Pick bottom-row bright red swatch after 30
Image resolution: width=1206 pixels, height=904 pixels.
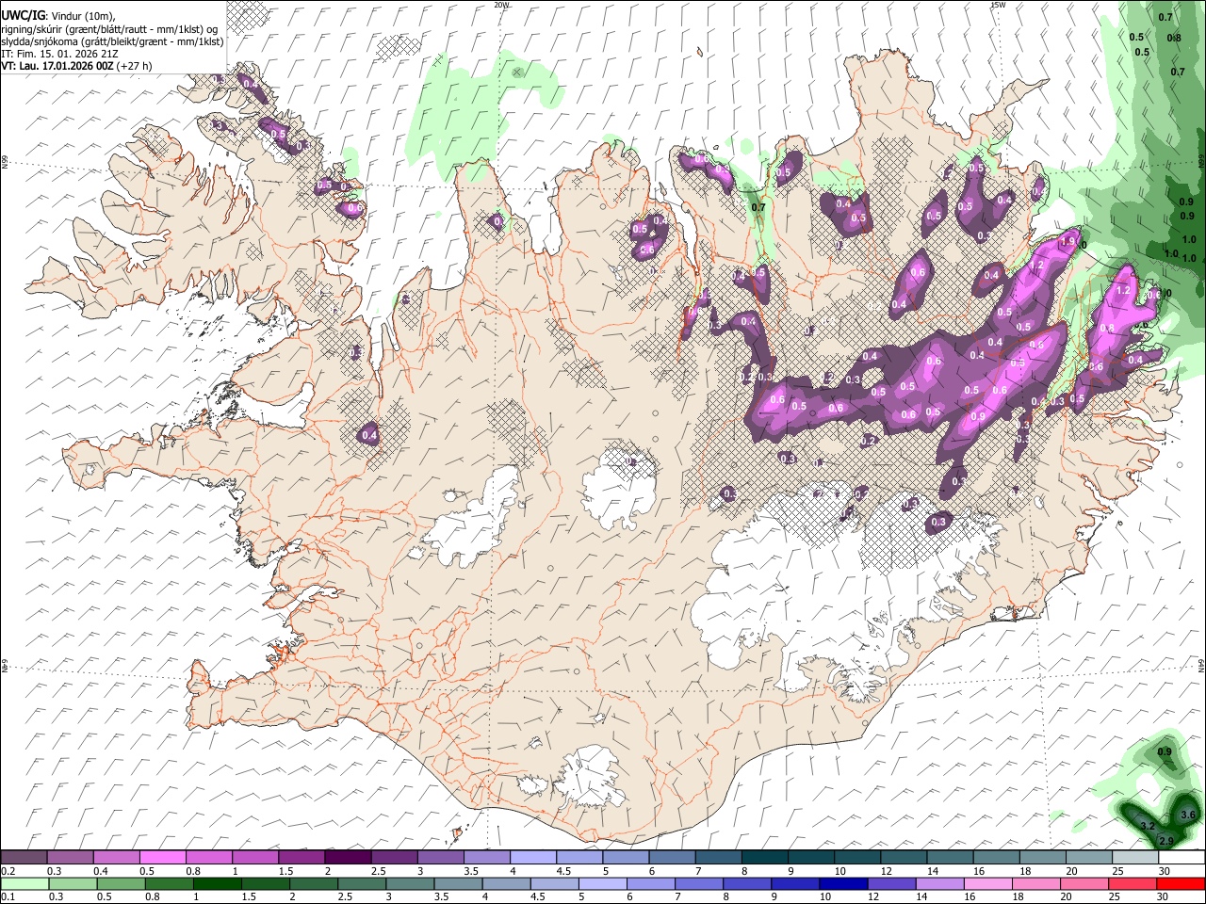pyautogui.click(x=1182, y=883)
